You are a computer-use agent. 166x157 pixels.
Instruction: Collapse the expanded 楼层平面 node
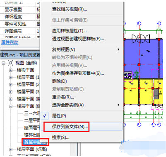point(10,106)
